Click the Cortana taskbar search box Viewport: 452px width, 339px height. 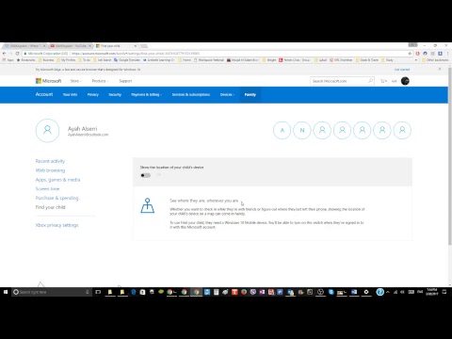click(52, 292)
